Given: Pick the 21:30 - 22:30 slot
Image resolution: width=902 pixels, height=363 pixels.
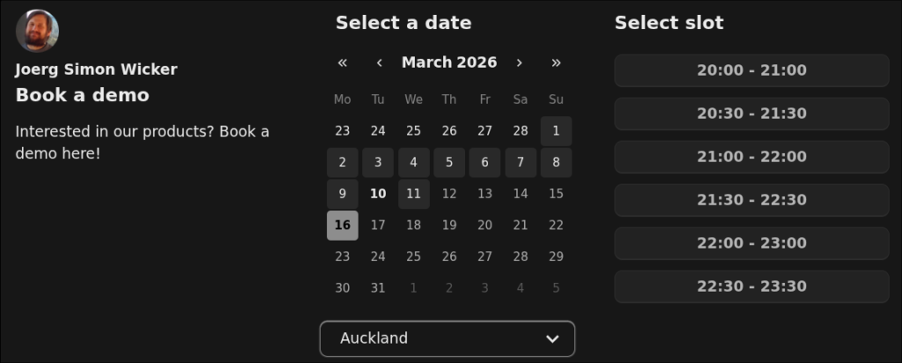Looking at the screenshot, I should tap(751, 200).
